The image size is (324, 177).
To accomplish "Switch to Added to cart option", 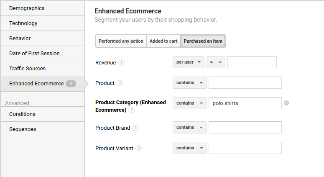I will click(163, 41).
